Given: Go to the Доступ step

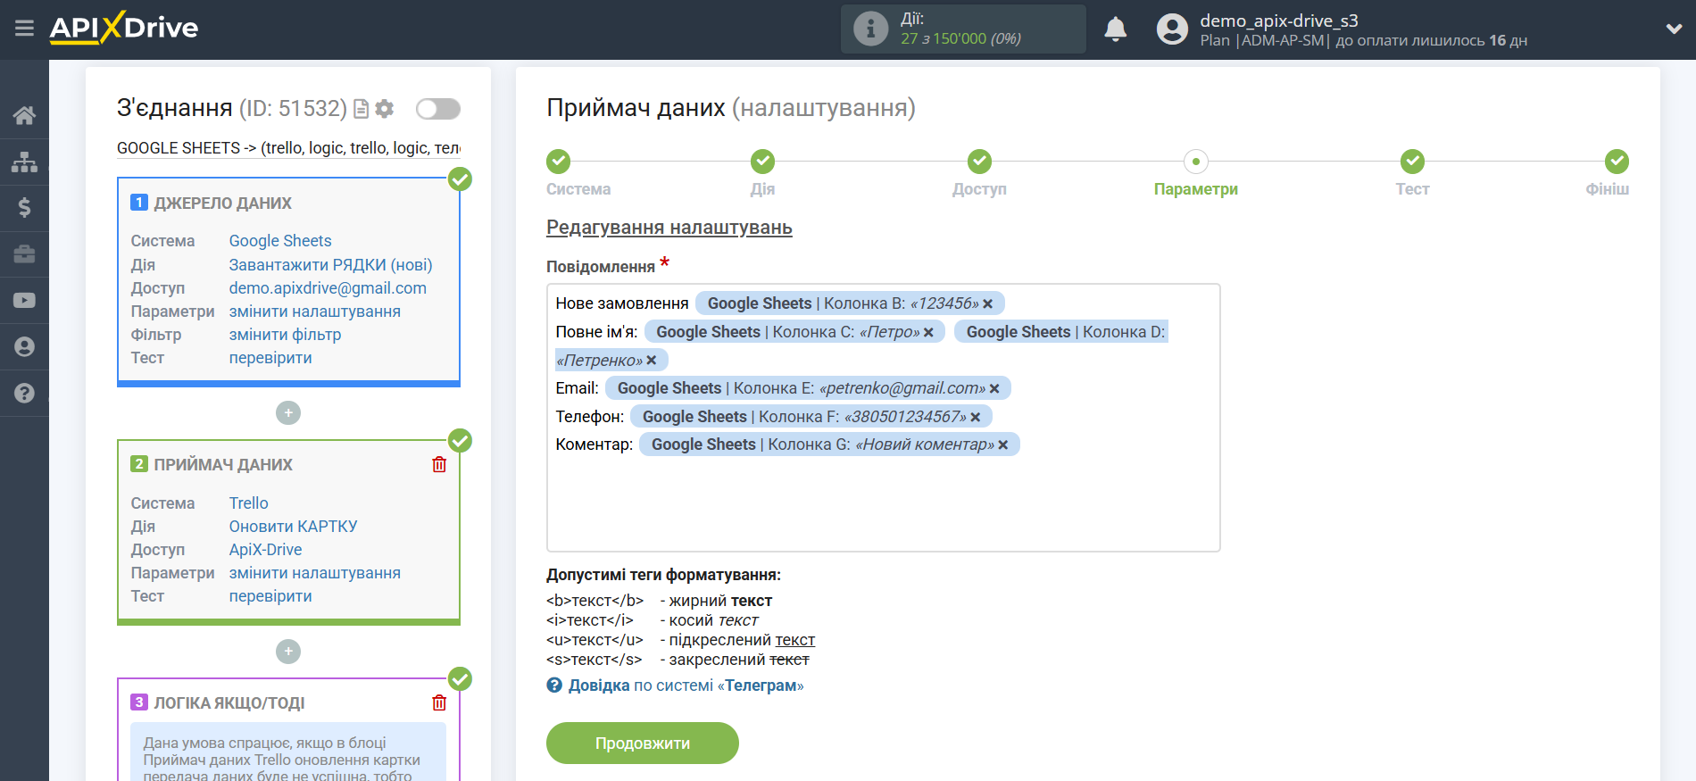Looking at the screenshot, I should click(x=979, y=162).
